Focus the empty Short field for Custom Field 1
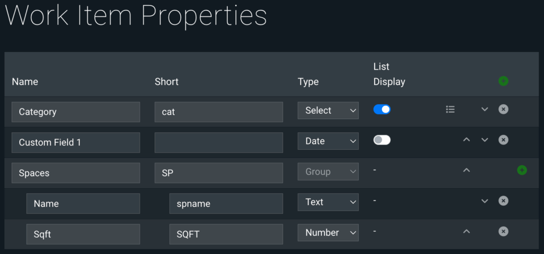The height and width of the screenshot is (254, 544). (219, 142)
